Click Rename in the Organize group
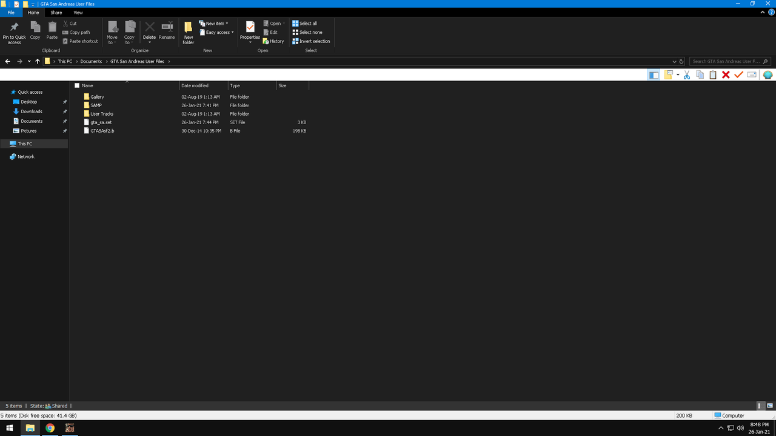Image resolution: width=776 pixels, height=436 pixels. pyautogui.click(x=167, y=31)
